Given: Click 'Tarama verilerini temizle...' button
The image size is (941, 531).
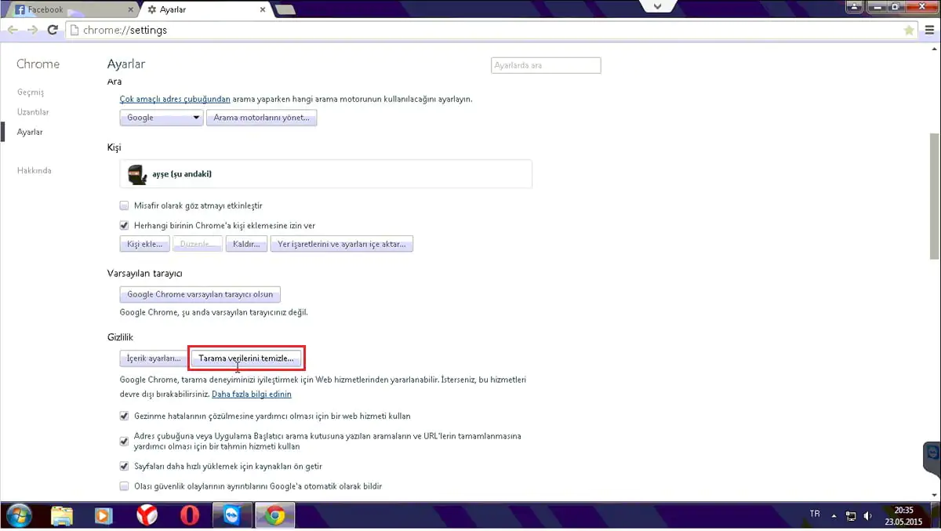Looking at the screenshot, I should 246,358.
